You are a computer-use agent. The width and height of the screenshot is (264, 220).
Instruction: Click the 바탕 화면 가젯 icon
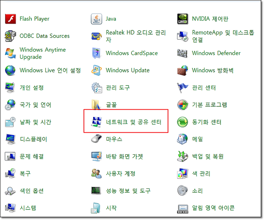coord(96,156)
